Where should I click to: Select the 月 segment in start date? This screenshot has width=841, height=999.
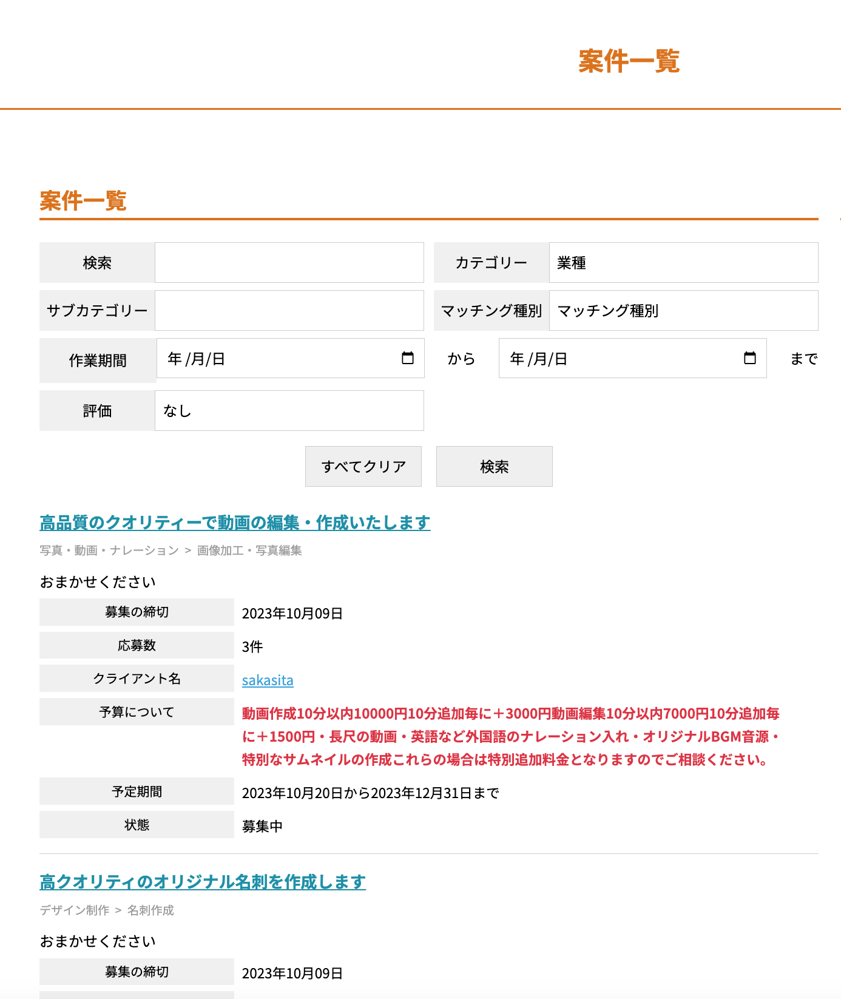pyautogui.click(x=198, y=359)
